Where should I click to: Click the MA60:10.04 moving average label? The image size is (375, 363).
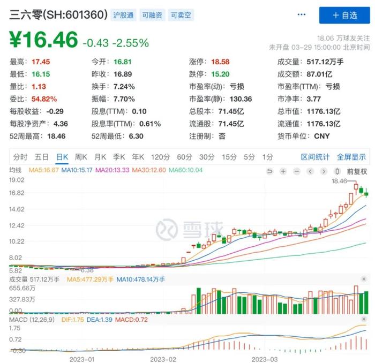coord(185,170)
